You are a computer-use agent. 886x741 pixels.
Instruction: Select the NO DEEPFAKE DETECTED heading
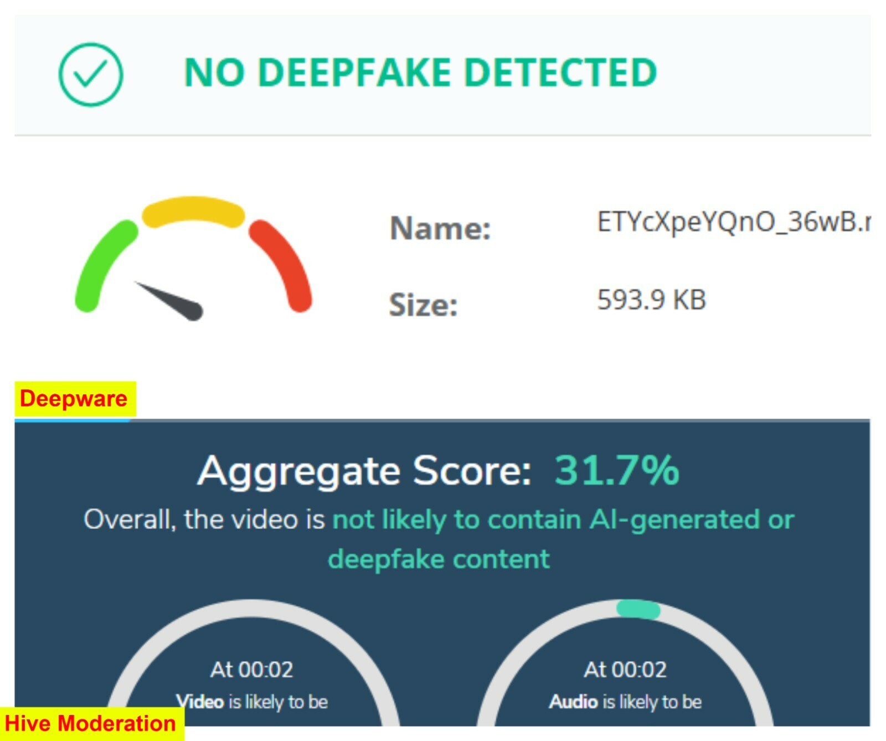coord(420,73)
